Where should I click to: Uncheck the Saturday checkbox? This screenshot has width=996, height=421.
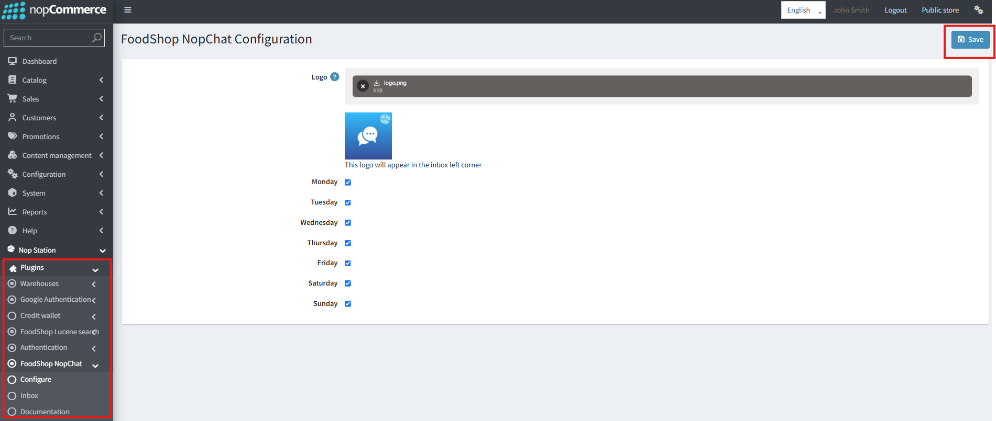[348, 283]
